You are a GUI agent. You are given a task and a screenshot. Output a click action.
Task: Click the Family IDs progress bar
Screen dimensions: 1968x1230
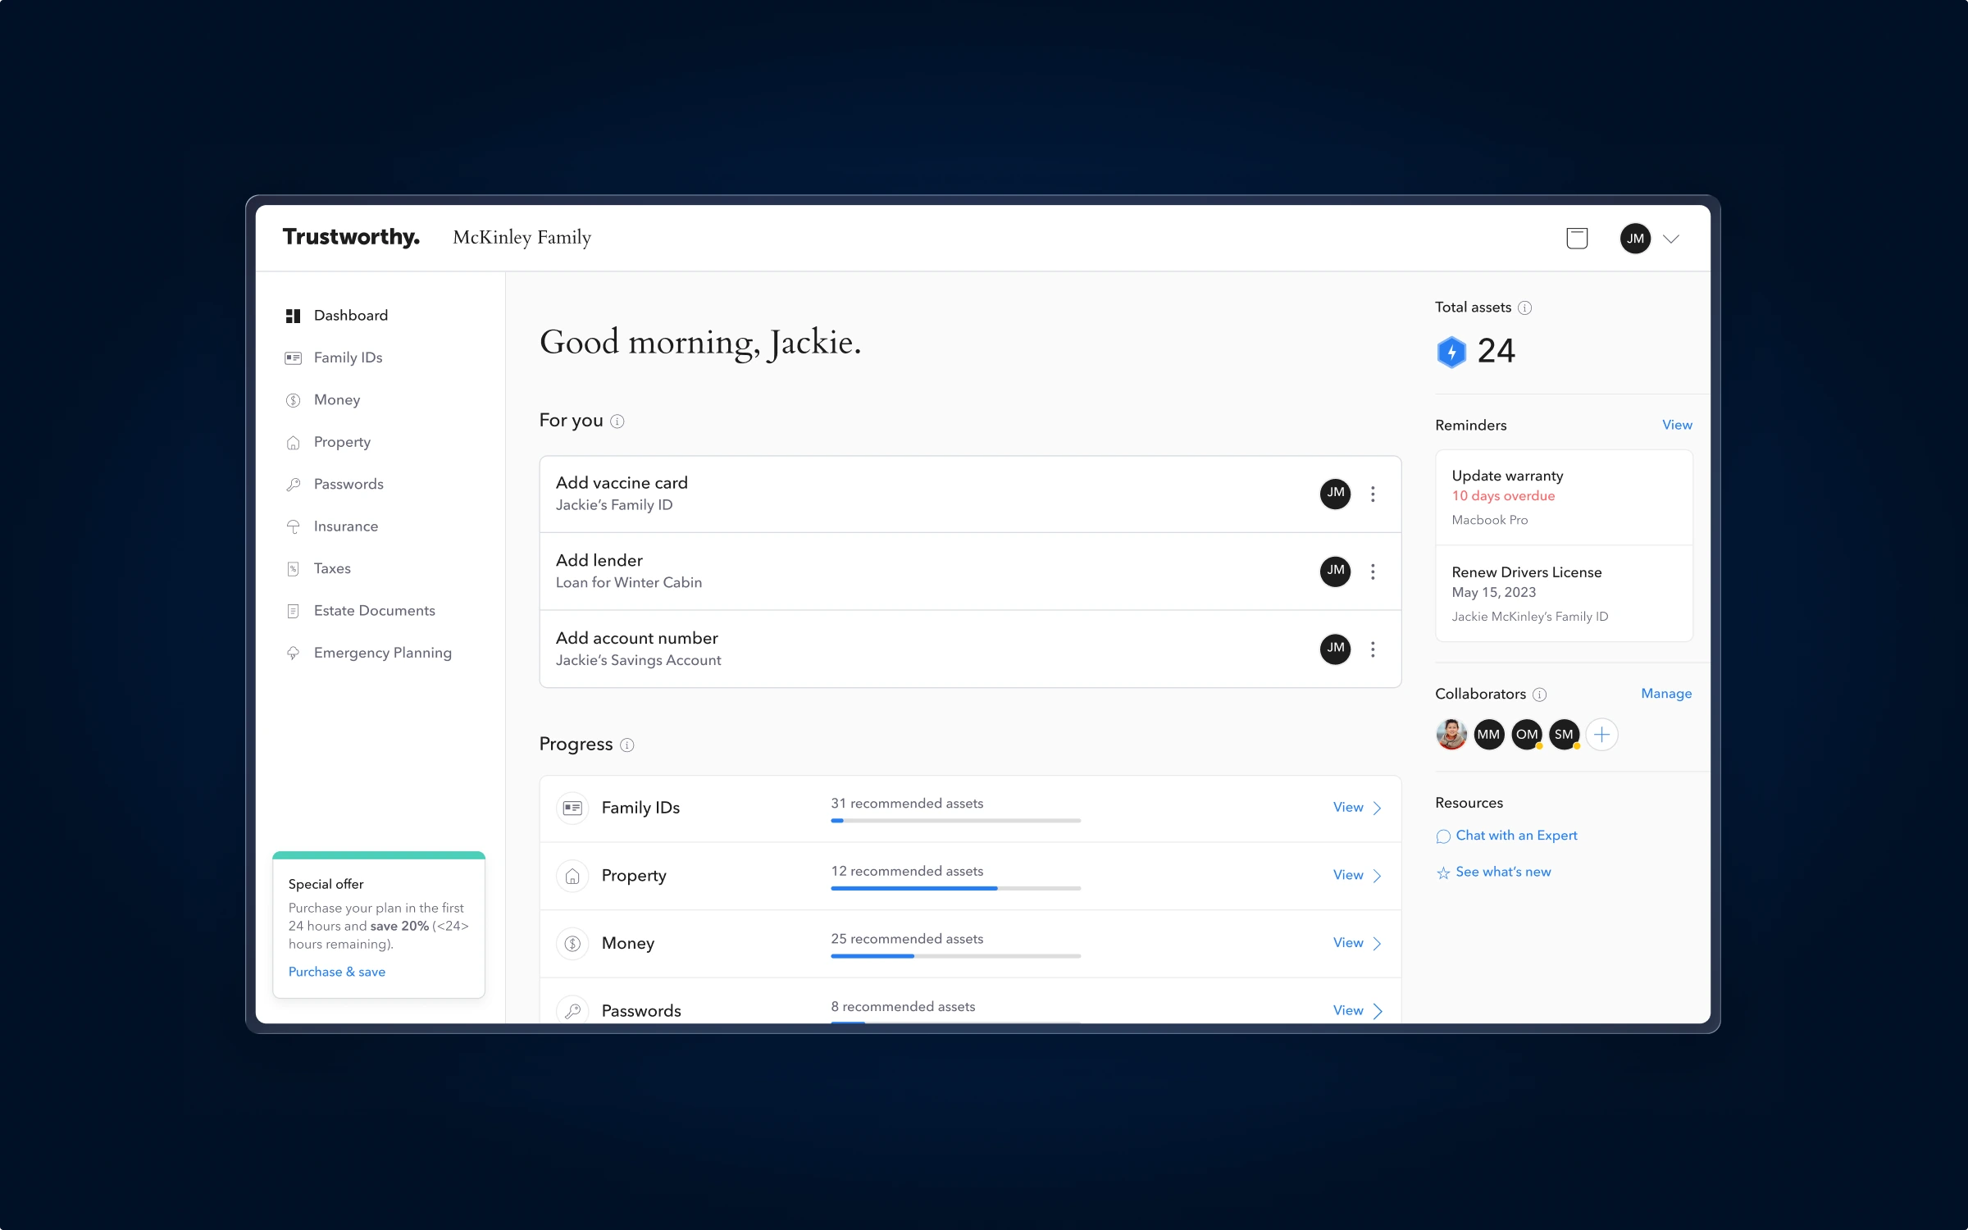pos(955,821)
